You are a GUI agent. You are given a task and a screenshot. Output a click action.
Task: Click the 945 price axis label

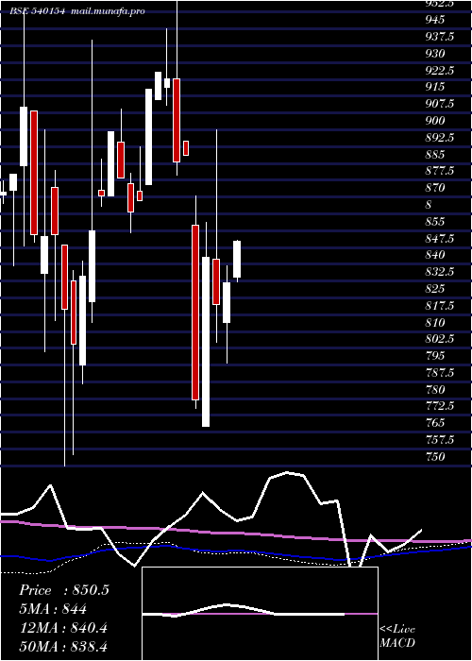pyautogui.click(x=435, y=20)
